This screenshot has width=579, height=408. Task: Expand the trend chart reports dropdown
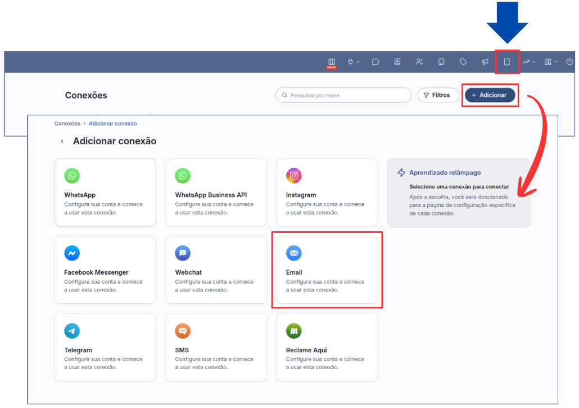pyautogui.click(x=528, y=62)
